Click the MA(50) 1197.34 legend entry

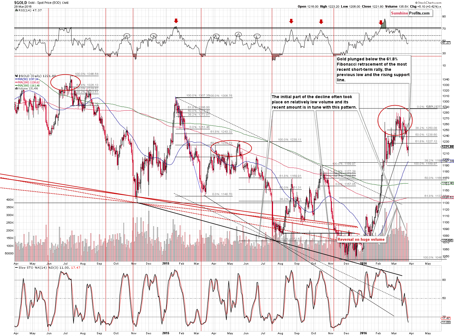26,79
